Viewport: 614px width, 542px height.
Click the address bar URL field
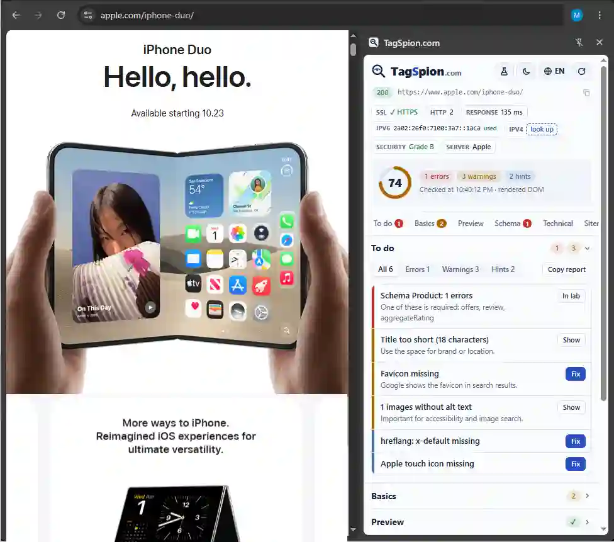point(321,15)
